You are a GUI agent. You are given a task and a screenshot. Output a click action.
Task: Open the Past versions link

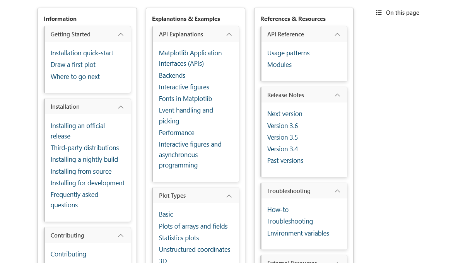[285, 161]
